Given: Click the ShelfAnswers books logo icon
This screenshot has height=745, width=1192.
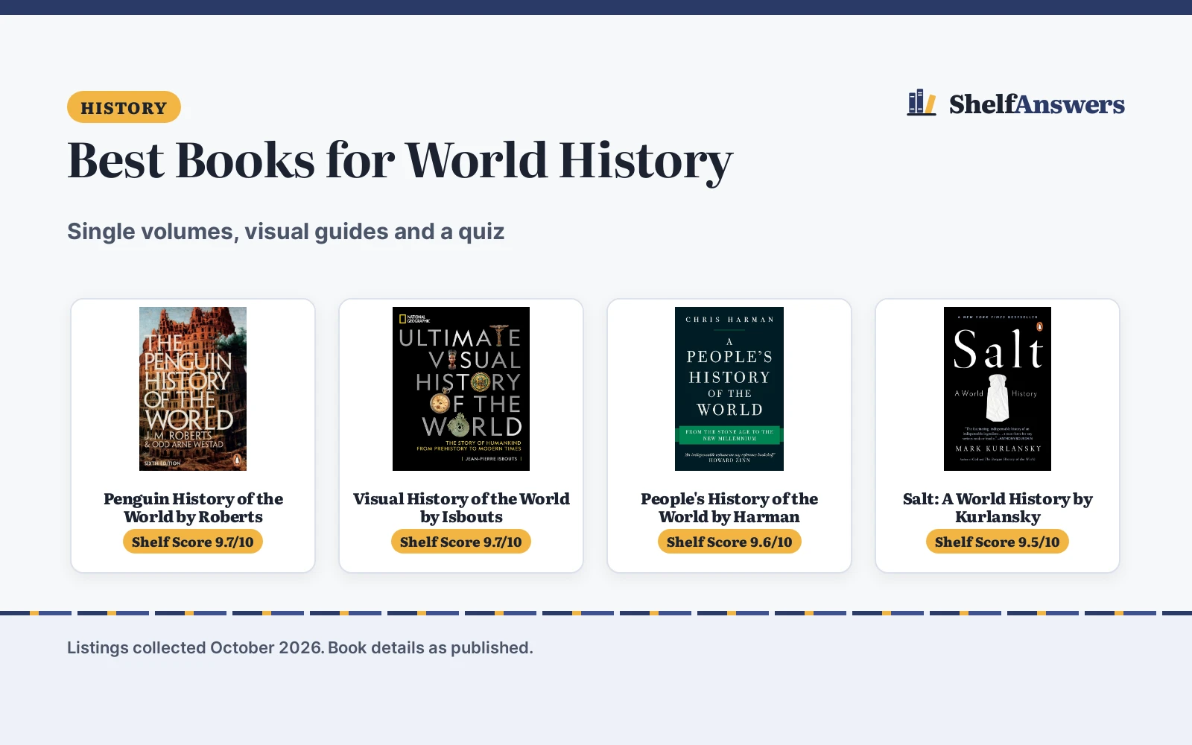Looking at the screenshot, I should pos(922,103).
